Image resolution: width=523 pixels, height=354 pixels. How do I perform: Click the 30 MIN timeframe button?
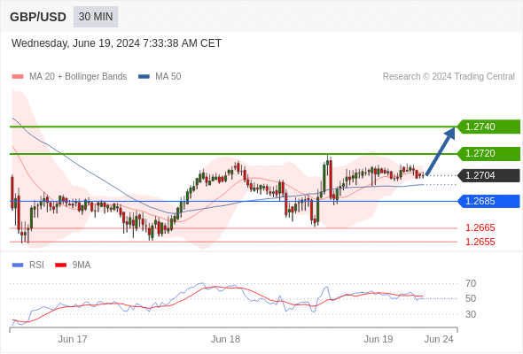click(x=96, y=17)
